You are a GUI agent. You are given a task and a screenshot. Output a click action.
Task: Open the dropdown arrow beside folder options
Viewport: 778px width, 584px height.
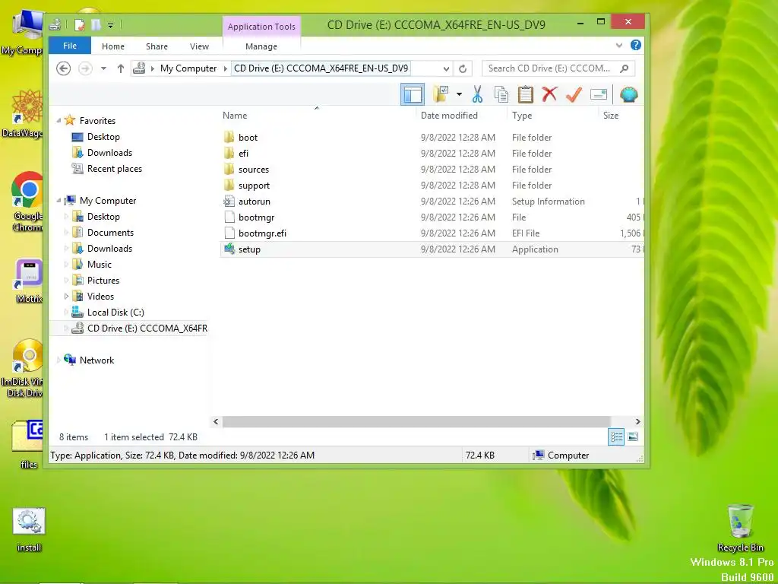(x=459, y=94)
